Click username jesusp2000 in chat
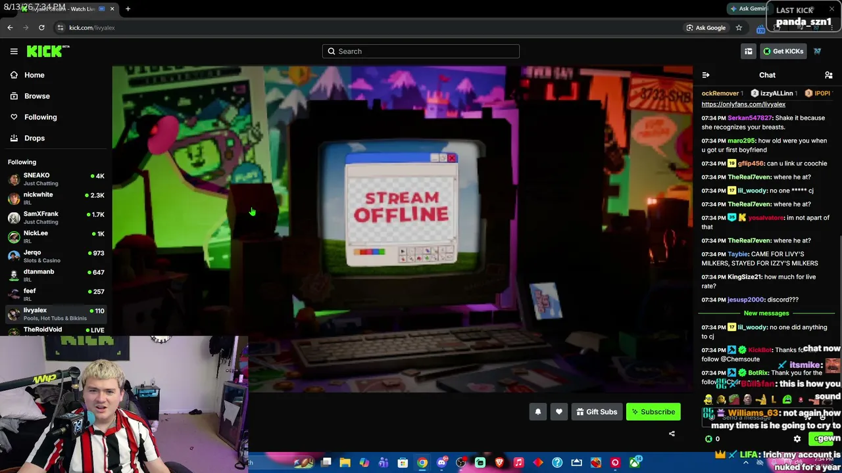 (x=745, y=300)
